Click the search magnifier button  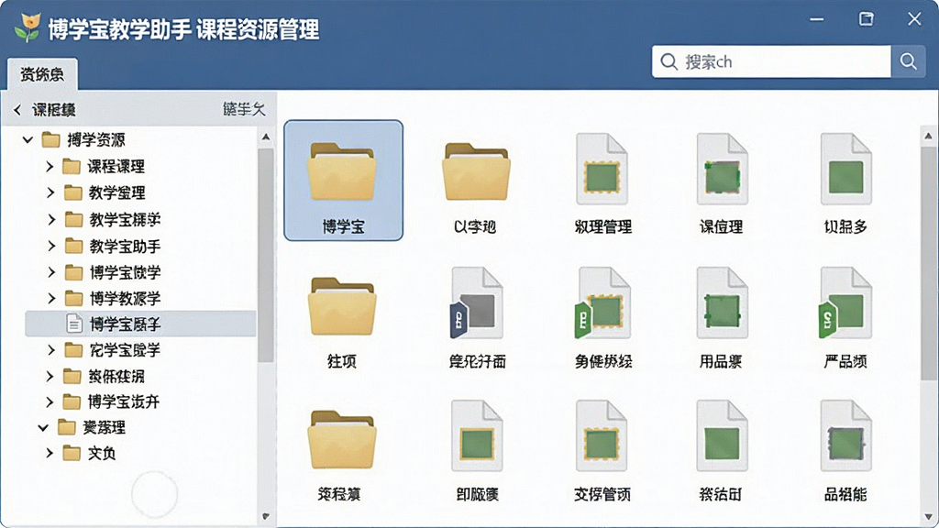pyautogui.click(x=908, y=61)
